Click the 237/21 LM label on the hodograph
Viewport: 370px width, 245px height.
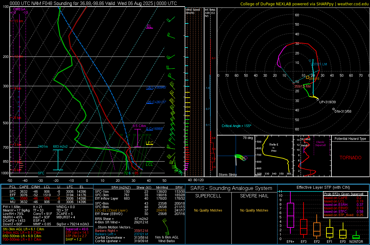point(319,64)
